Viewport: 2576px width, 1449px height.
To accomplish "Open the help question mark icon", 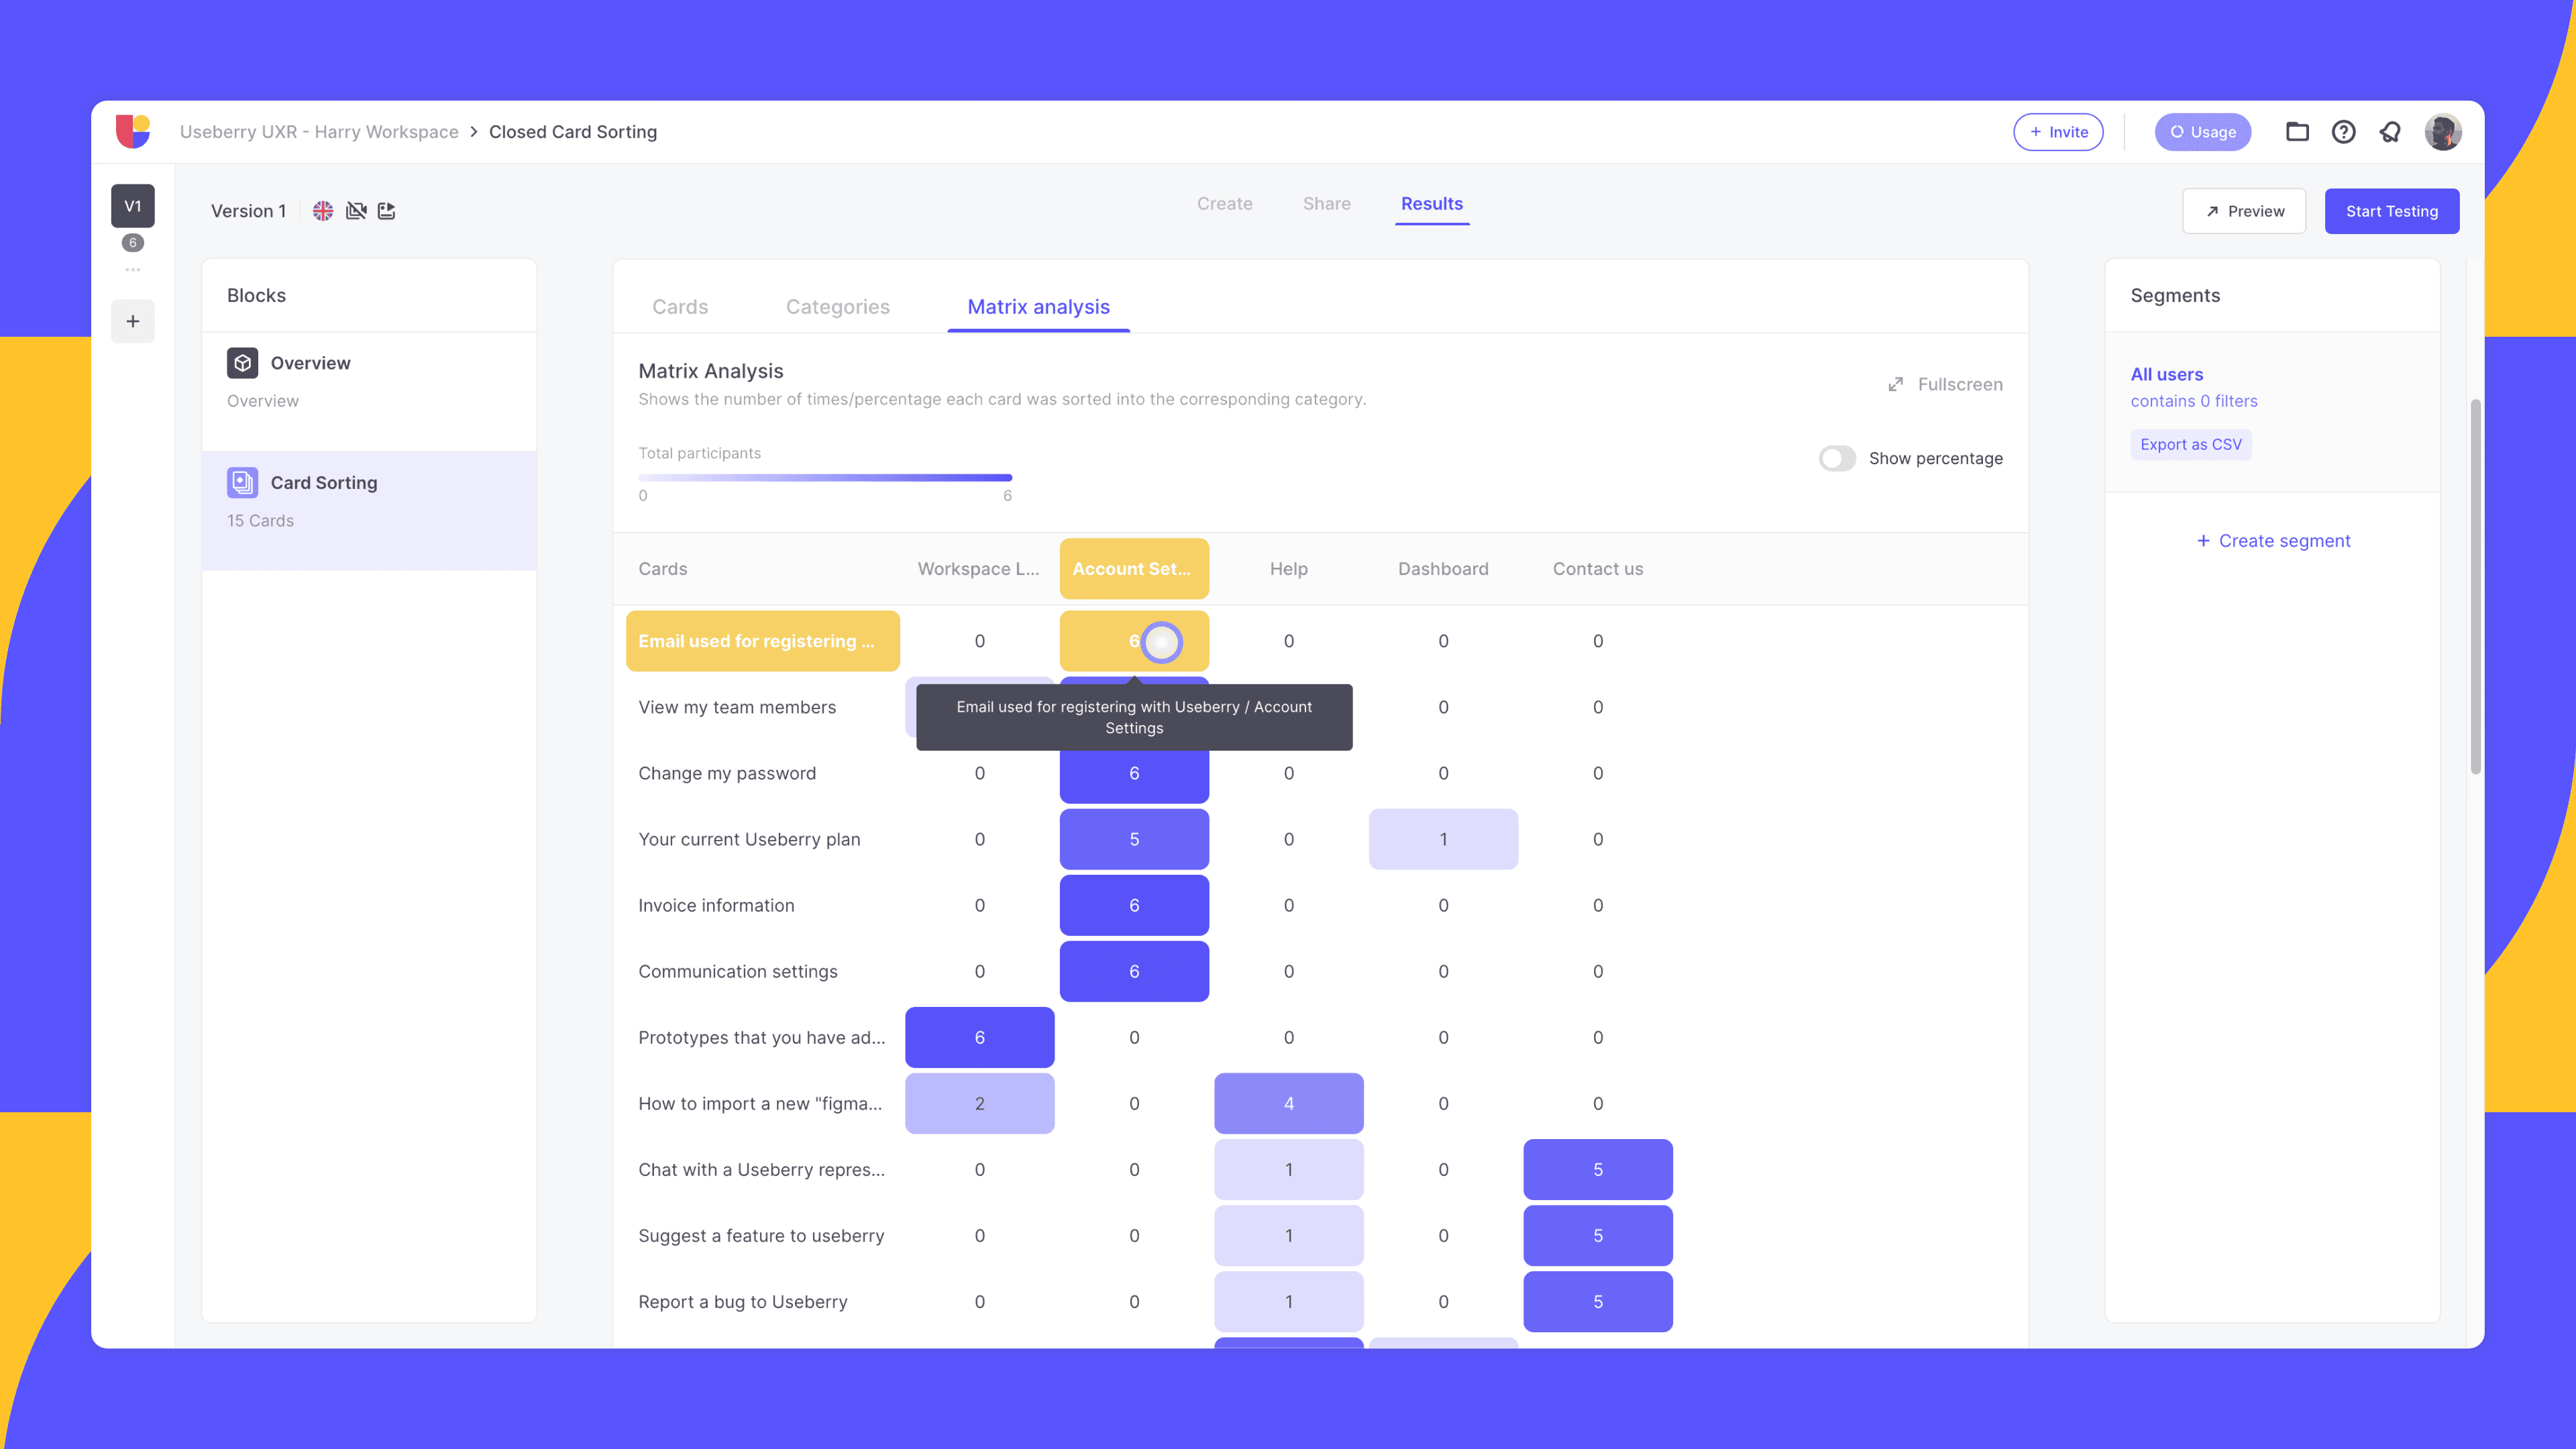I will (2343, 131).
